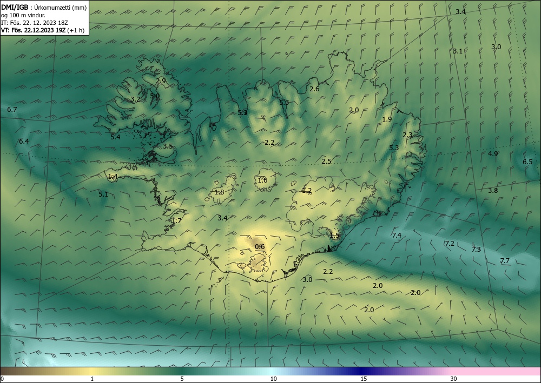The height and width of the screenshot is (383, 541).
Task: Click the 1.4 value on the peninsula
Action: pos(113,176)
